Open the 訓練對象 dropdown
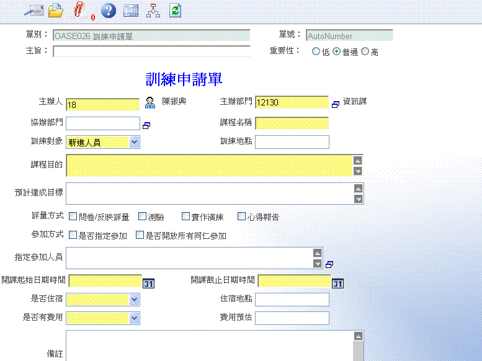The image size is (482, 361). pos(135,142)
